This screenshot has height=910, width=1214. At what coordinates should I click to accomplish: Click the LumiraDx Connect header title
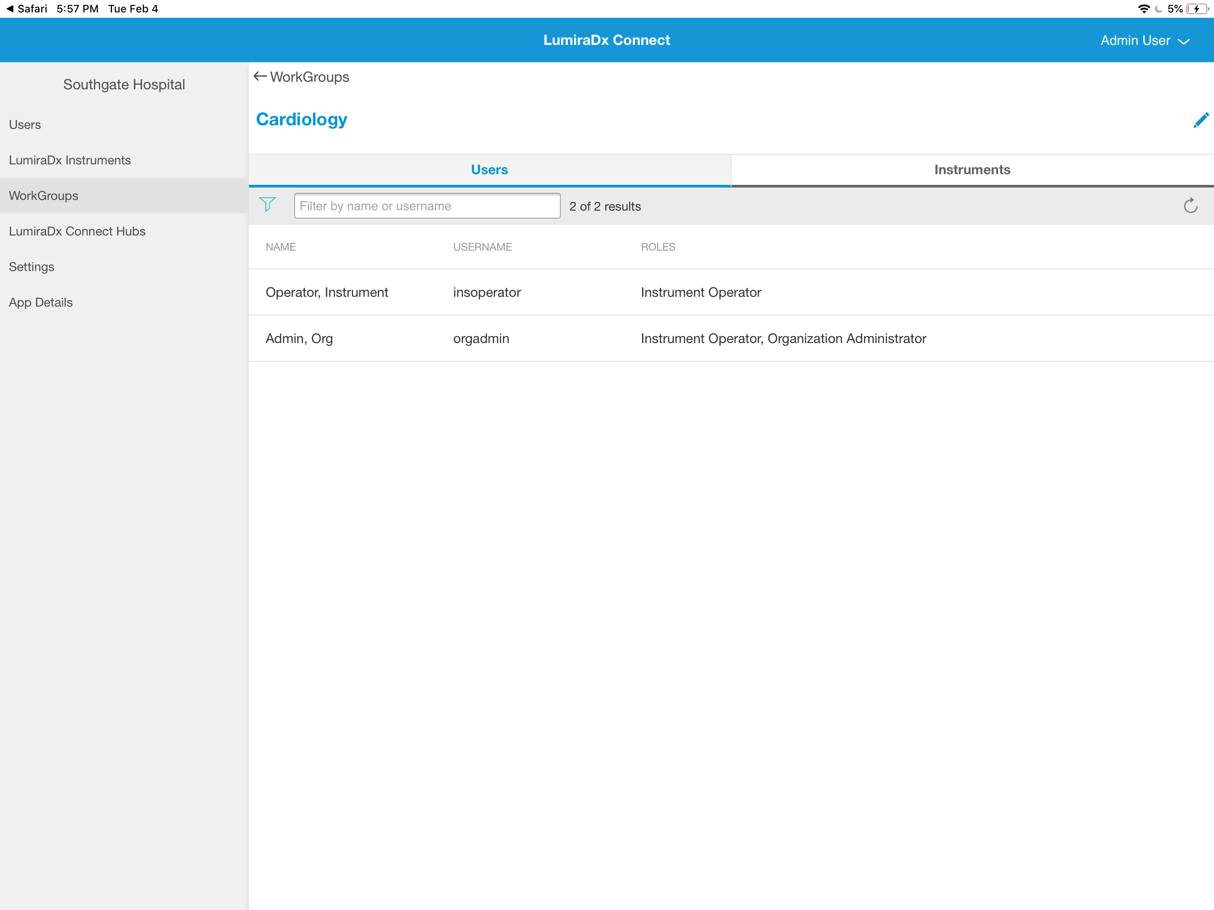607,40
